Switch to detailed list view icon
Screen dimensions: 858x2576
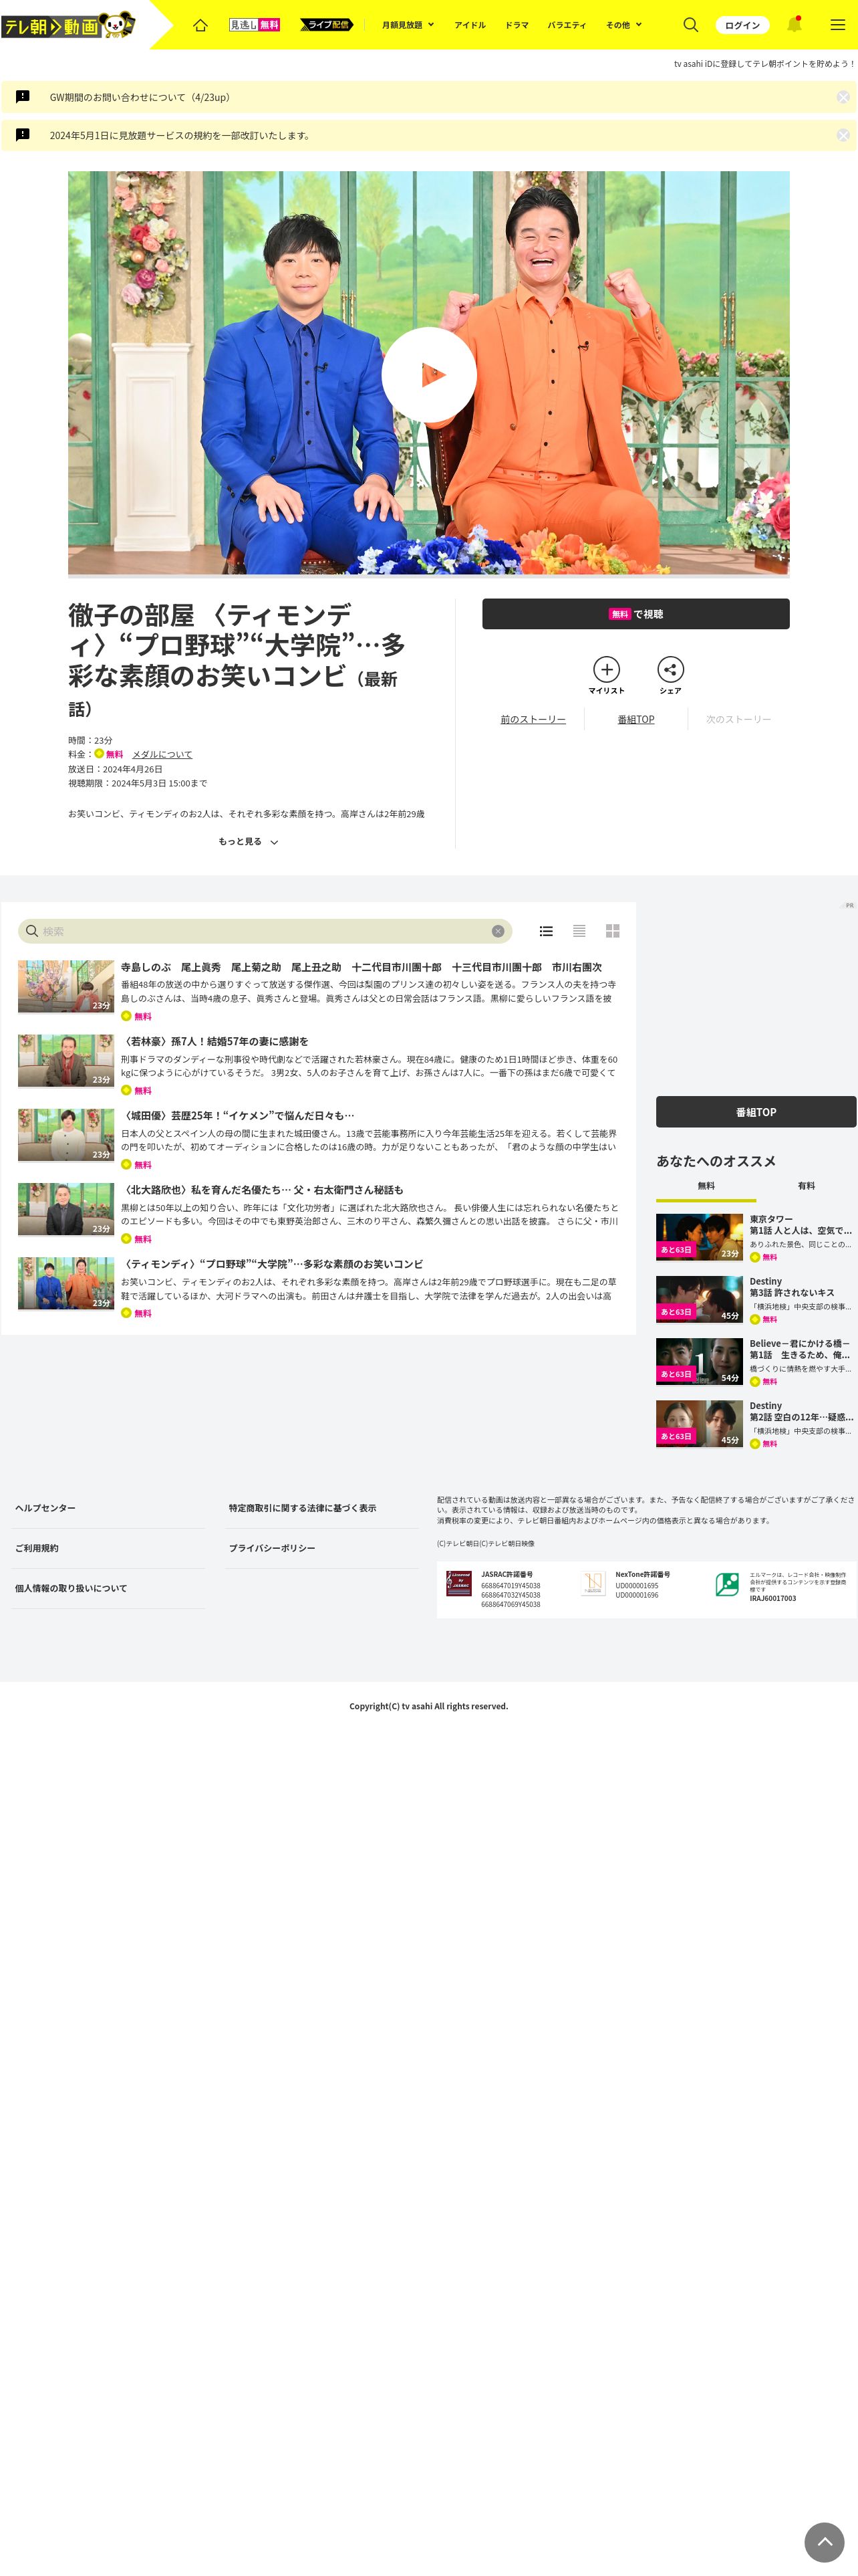pos(547,931)
